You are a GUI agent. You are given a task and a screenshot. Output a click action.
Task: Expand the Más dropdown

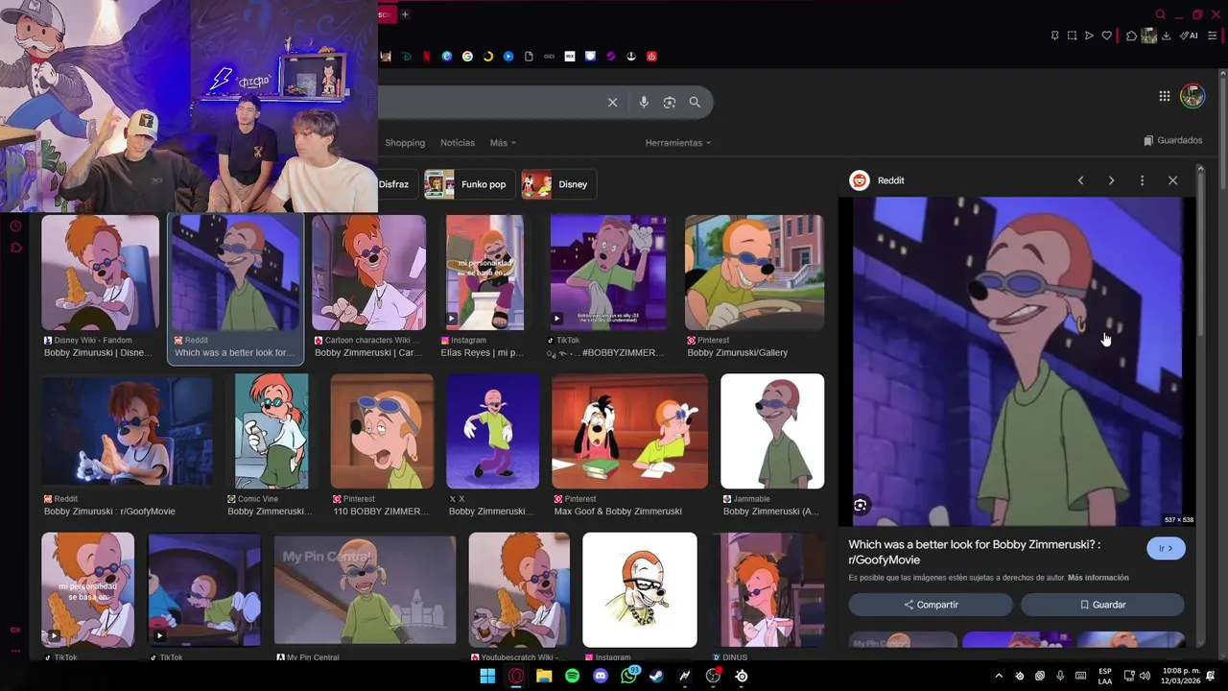[503, 143]
